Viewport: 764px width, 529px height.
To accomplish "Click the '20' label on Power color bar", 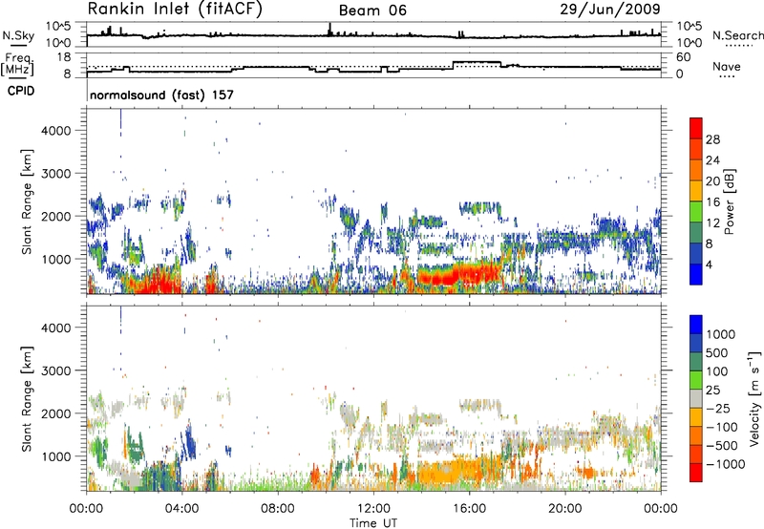I will tap(712, 181).
